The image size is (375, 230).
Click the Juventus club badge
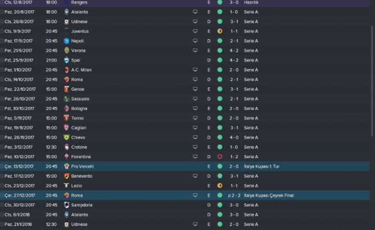67,31
